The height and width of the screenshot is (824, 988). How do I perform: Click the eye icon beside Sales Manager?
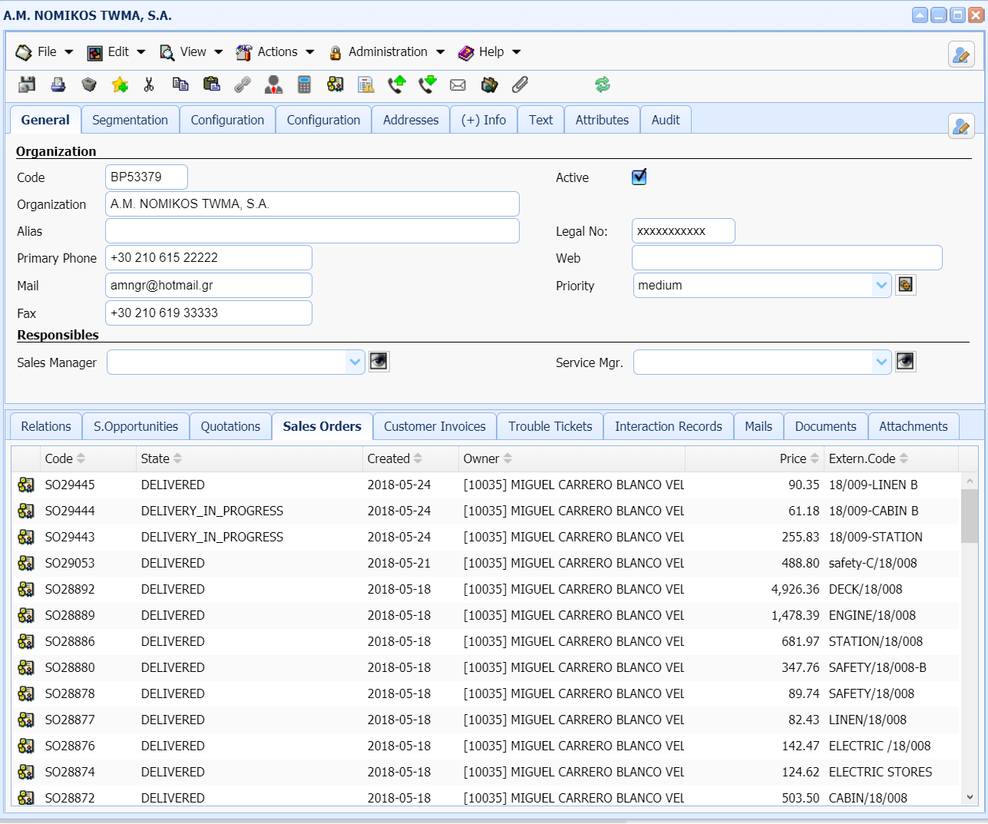click(x=379, y=362)
